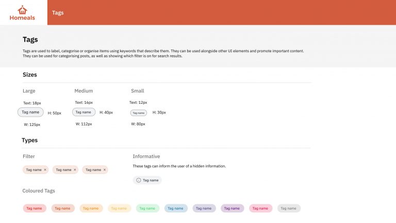The image size is (396, 223).
Task: Click the green coloured Tag name
Action: coord(147,209)
